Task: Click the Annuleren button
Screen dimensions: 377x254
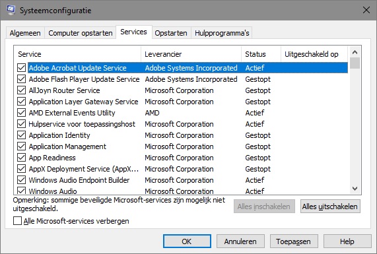Action: (x=240, y=241)
